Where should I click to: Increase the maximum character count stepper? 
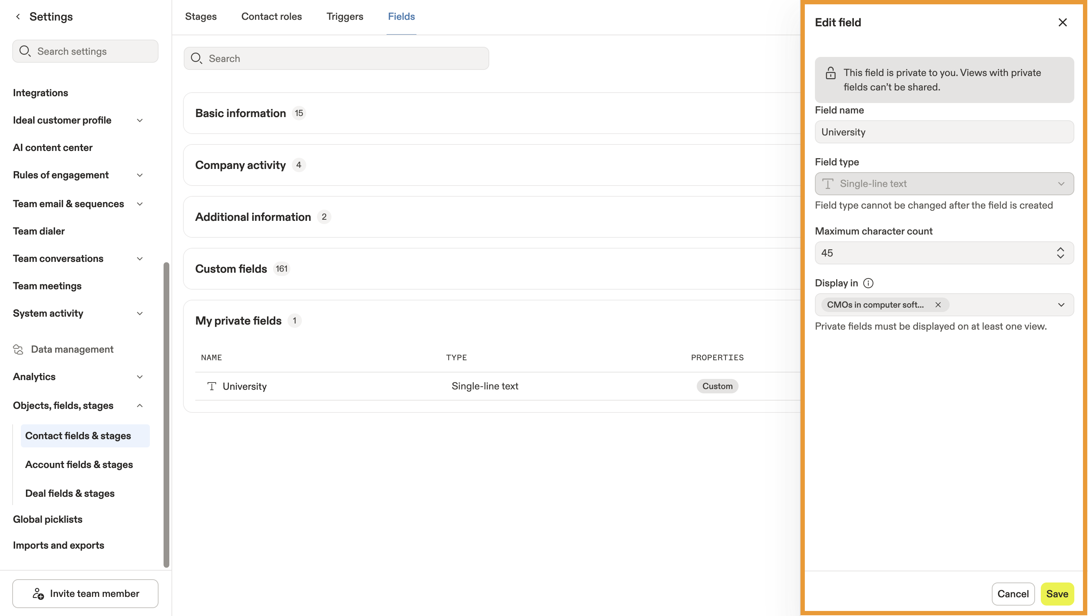tap(1060, 249)
